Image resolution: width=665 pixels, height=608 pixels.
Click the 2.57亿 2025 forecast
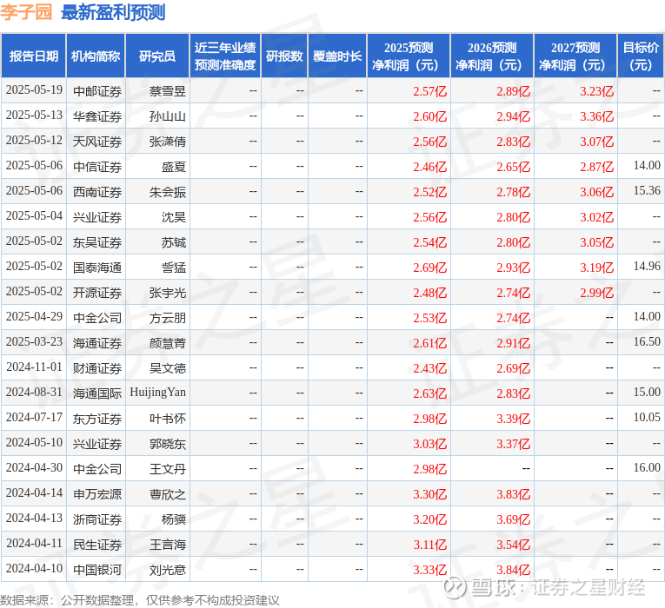tap(430, 91)
